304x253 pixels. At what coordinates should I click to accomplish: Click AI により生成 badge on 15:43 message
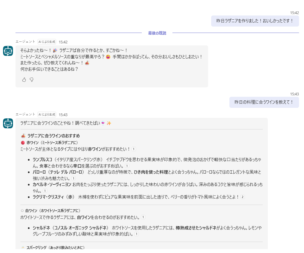click(47, 114)
